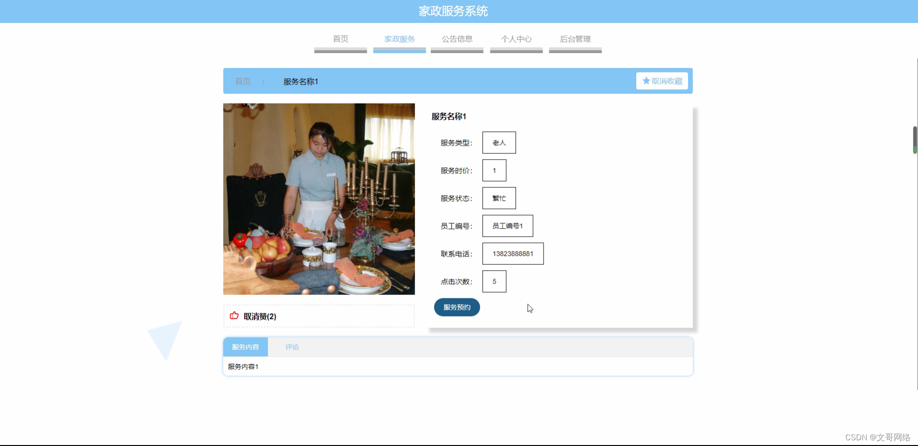Switch to the 评论 tab

click(x=292, y=347)
